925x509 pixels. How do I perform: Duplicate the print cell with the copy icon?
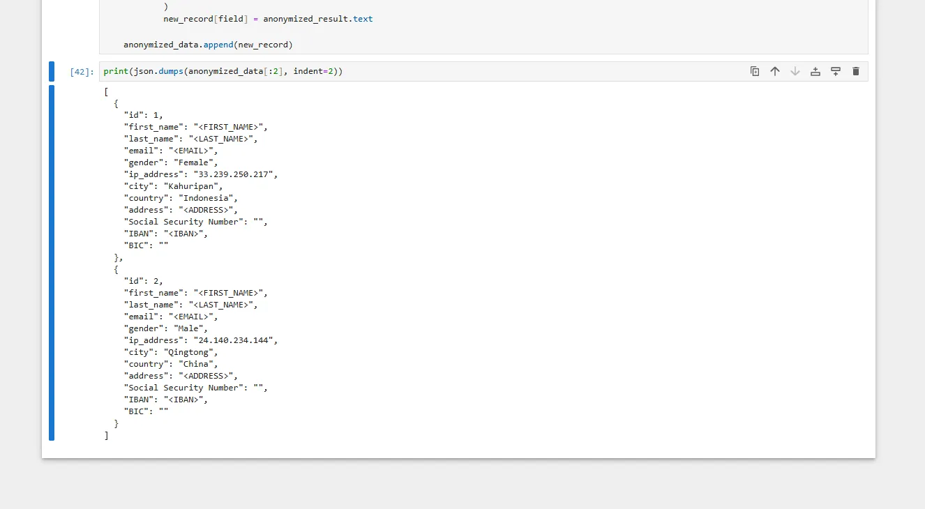[755, 71]
